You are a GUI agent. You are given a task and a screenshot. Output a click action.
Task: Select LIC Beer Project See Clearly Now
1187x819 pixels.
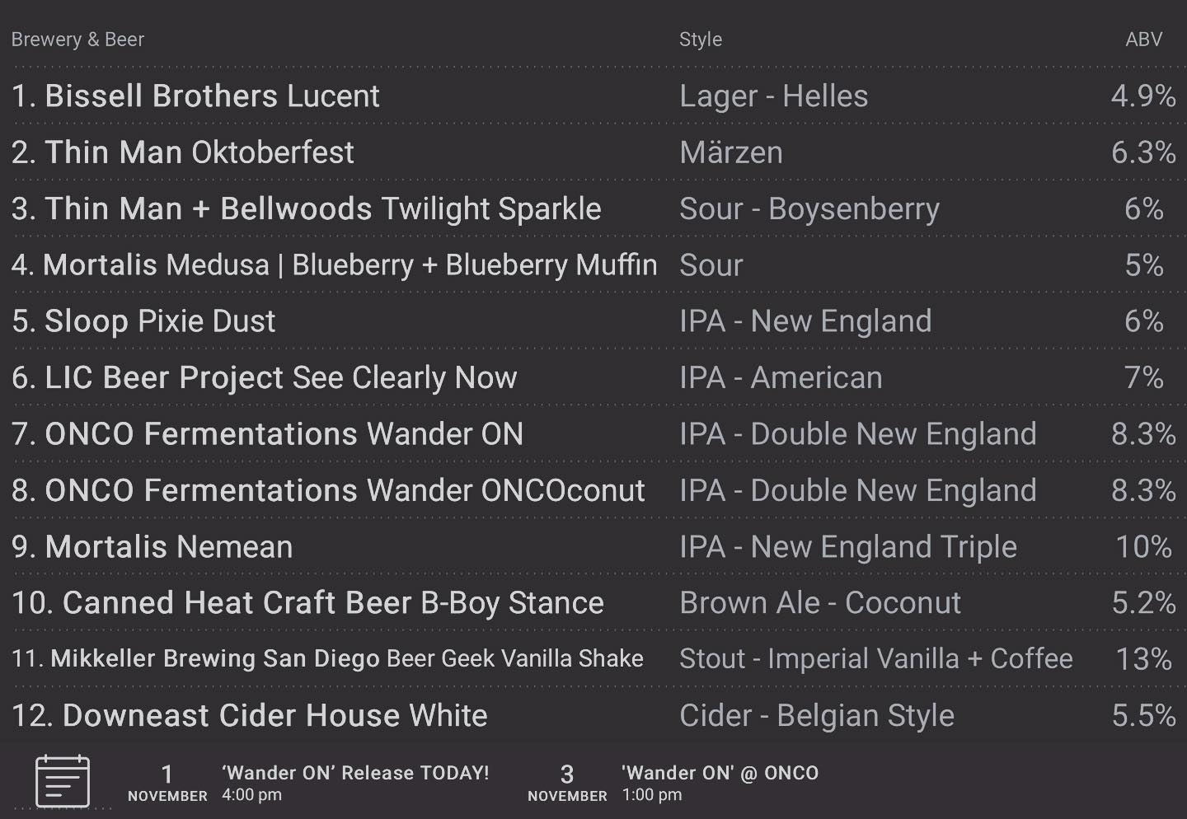pos(593,378)
